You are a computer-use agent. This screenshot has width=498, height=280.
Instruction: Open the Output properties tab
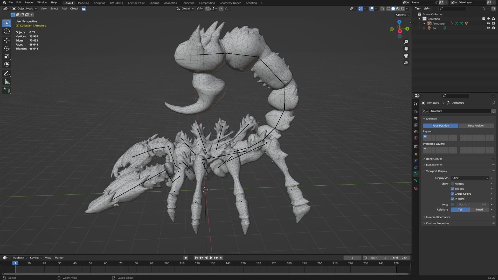[416, 118]
